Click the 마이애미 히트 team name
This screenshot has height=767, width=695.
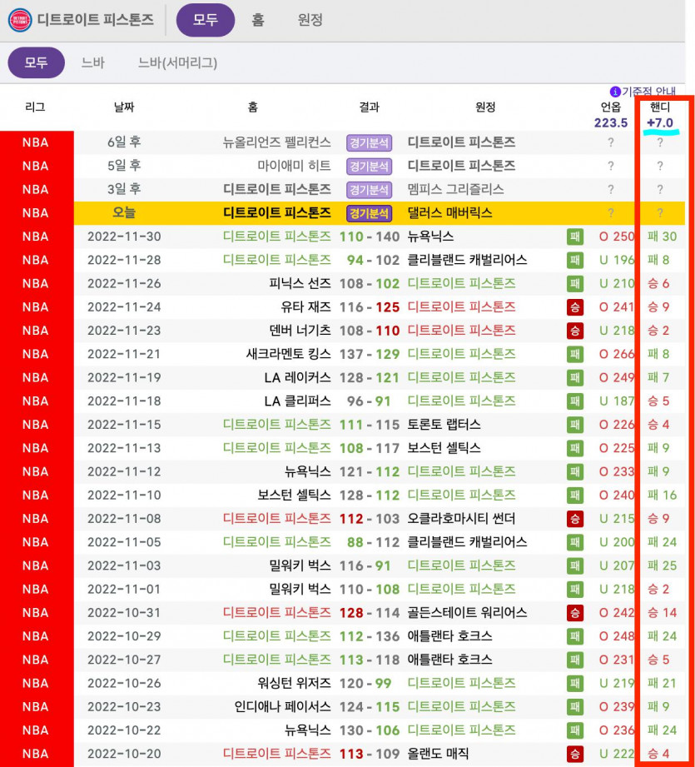tap(294, 166)
